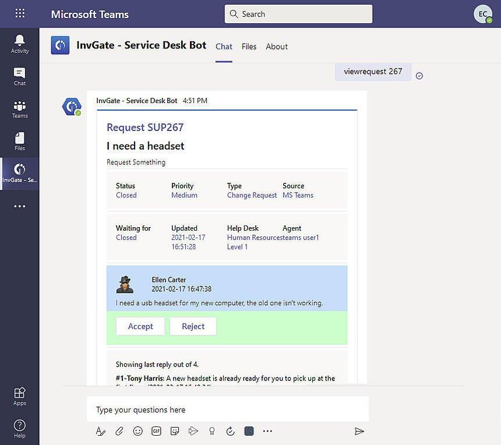Open Activity bell in sidebar
Image resolution: width=501 pixels, height=445 pixels.
(19, 44)
